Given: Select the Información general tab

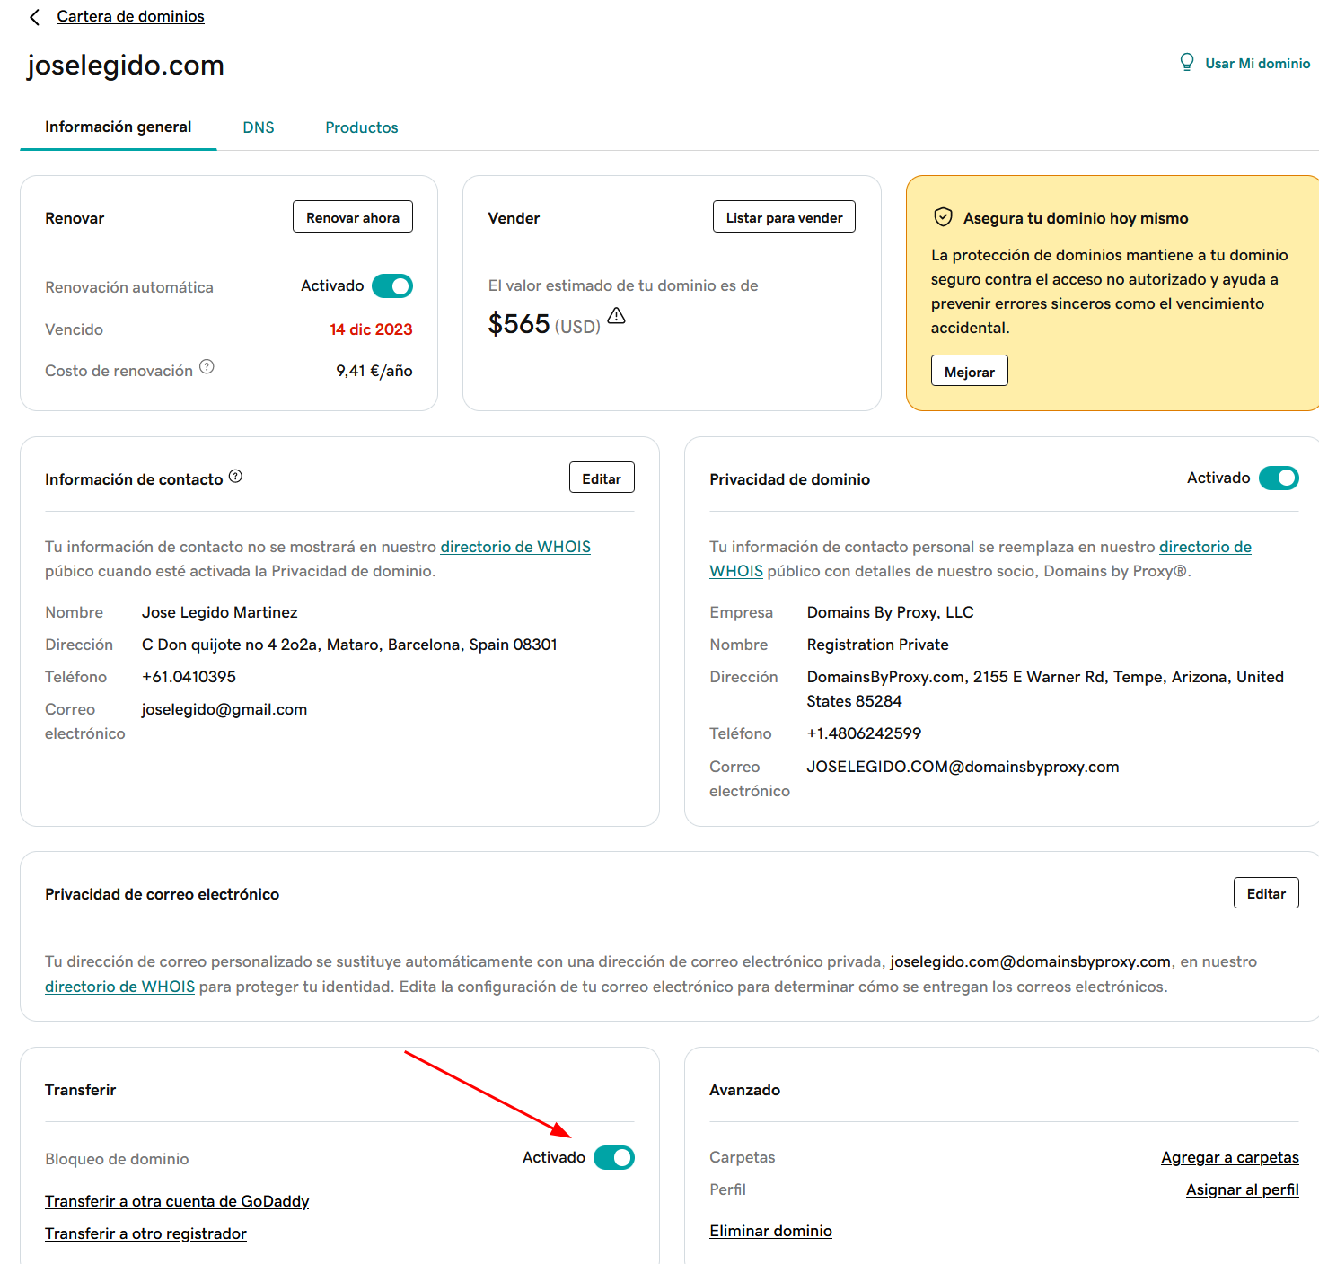Looking at the screenshot, I should click(x=119, y=127).
